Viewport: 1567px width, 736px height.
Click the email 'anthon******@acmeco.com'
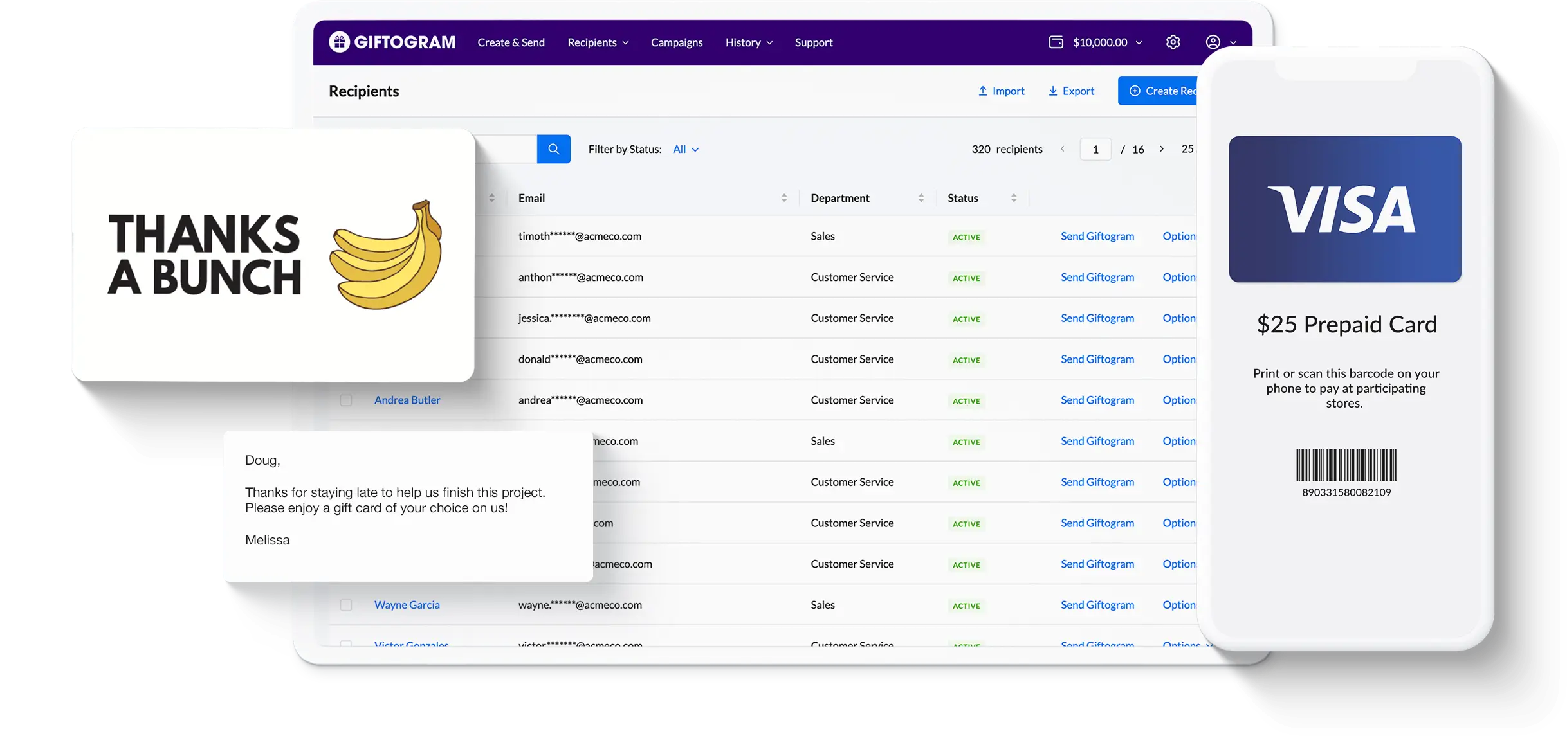pyautogui.click(x=580, y=277)
